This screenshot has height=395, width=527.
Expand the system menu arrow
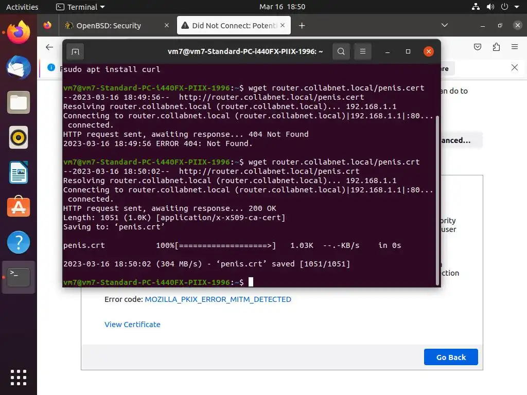[517, 7]
